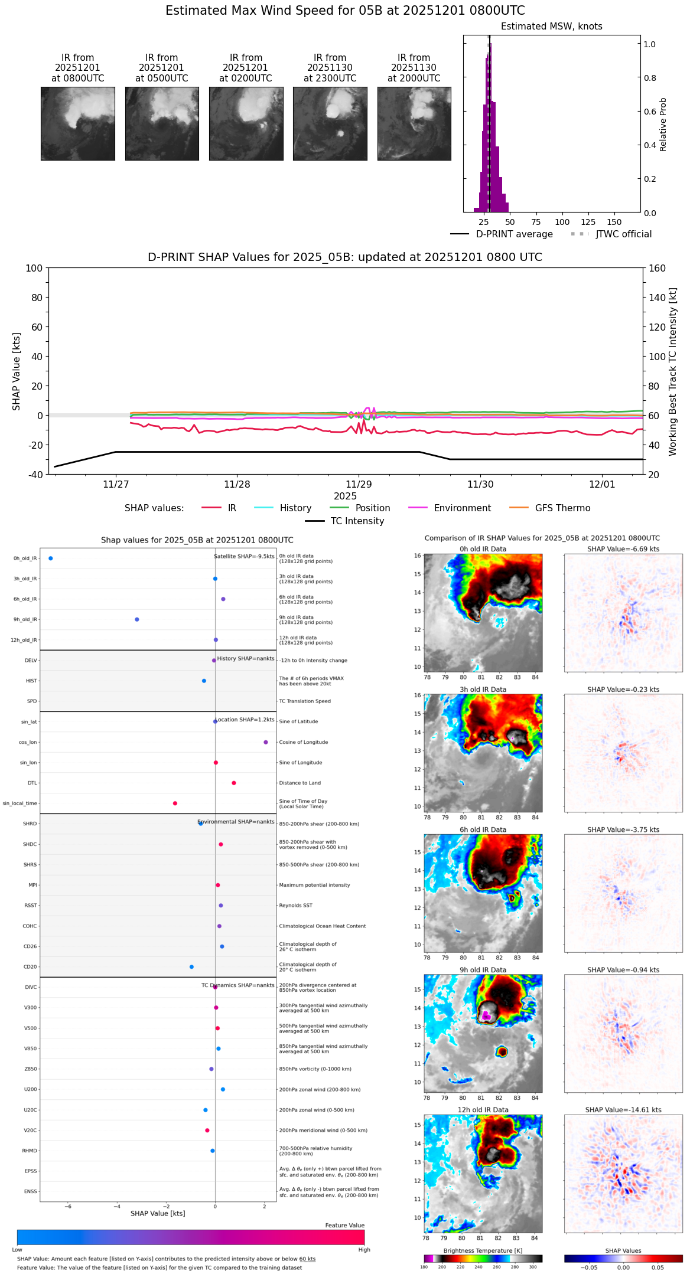690x1274 pixels.
Task: Click the red IR legend line marker
Action: (211, 508)
